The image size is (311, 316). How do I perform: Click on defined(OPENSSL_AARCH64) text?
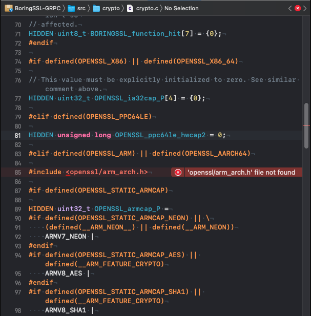(201, 154)
